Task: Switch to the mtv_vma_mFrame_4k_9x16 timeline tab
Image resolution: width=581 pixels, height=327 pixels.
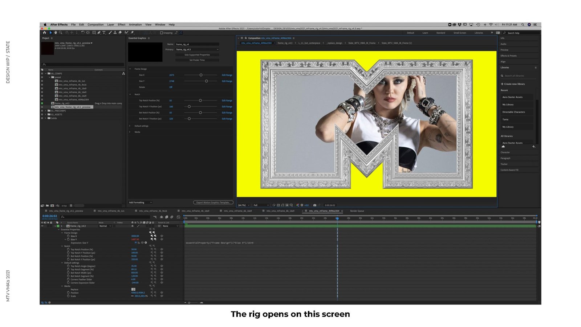Action: point(153,211)
